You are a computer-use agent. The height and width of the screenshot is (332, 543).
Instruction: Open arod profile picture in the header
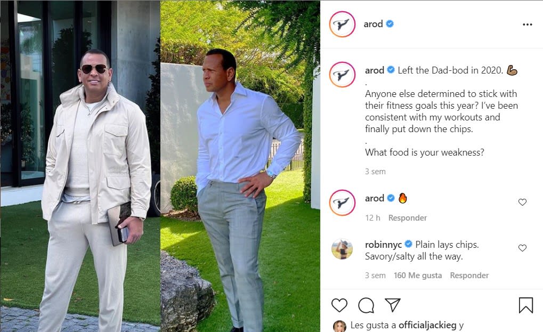[x=342, y=25]
